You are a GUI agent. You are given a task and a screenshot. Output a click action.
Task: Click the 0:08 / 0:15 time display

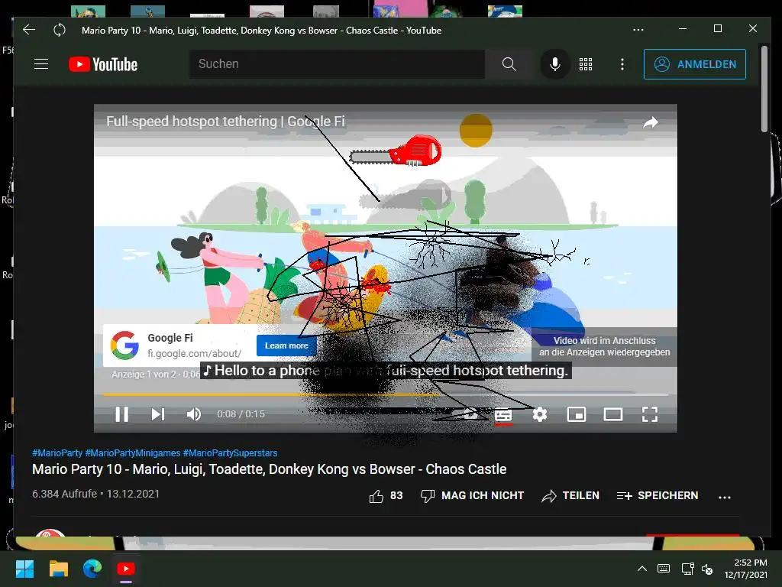point(241,414)
